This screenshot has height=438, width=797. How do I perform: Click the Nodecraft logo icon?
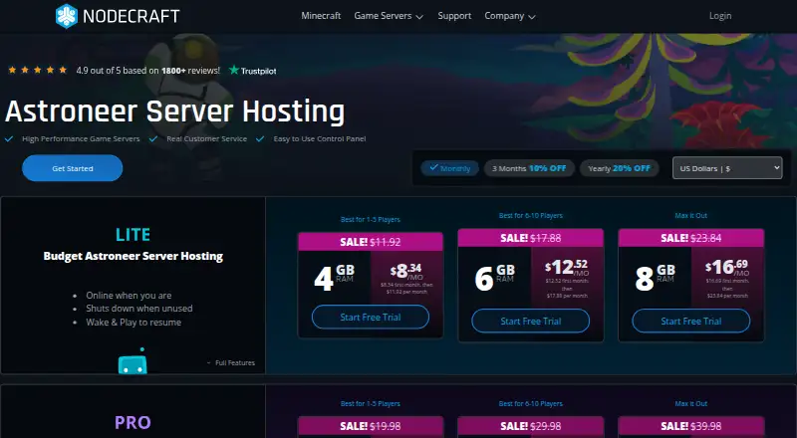tap(67, 16)
